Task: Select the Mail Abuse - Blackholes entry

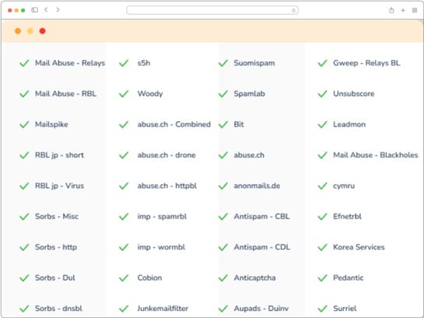Action: [x=376, y=155]
